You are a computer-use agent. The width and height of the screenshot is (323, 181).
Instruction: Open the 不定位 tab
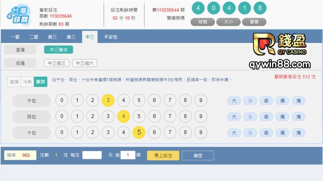[x=111, y=37]
